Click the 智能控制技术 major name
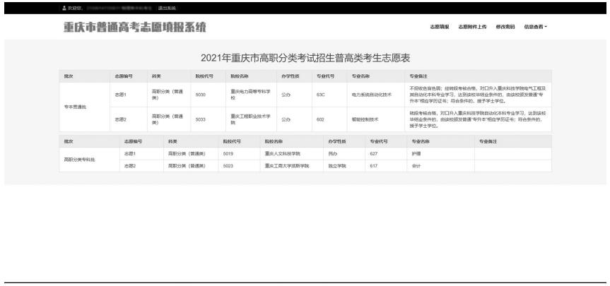 pos(365,119)
